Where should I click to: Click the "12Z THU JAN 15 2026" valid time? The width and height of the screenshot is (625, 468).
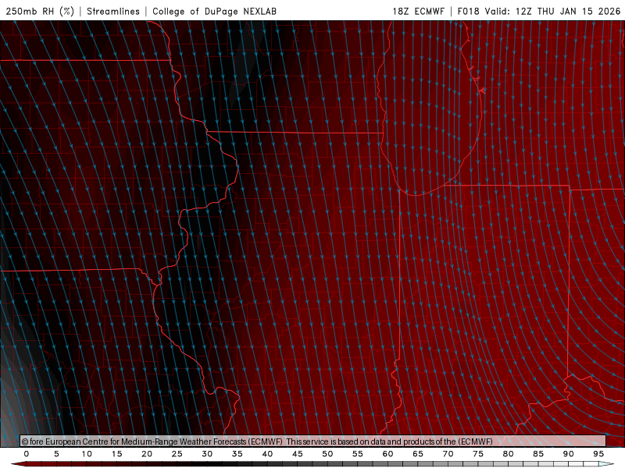568,11
